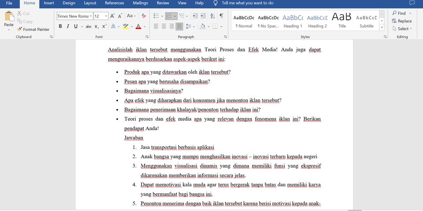The image size is (423, 211).
Task: Open the Help tab
Action: pyautogui.click(x=199, y=3)
